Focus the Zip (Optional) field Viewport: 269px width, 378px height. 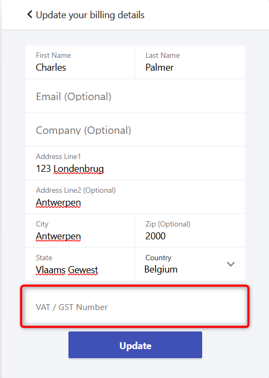(x=190, y=231)
